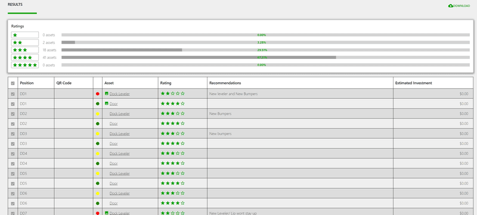Click yellow status dot on DD4 Dock Leveler row
This screenshot has height=215, width=477.
click(x=98, y=154)
